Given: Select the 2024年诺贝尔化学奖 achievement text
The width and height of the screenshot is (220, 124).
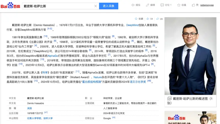Looking at the screenshot, I should (x=114, y=113).
